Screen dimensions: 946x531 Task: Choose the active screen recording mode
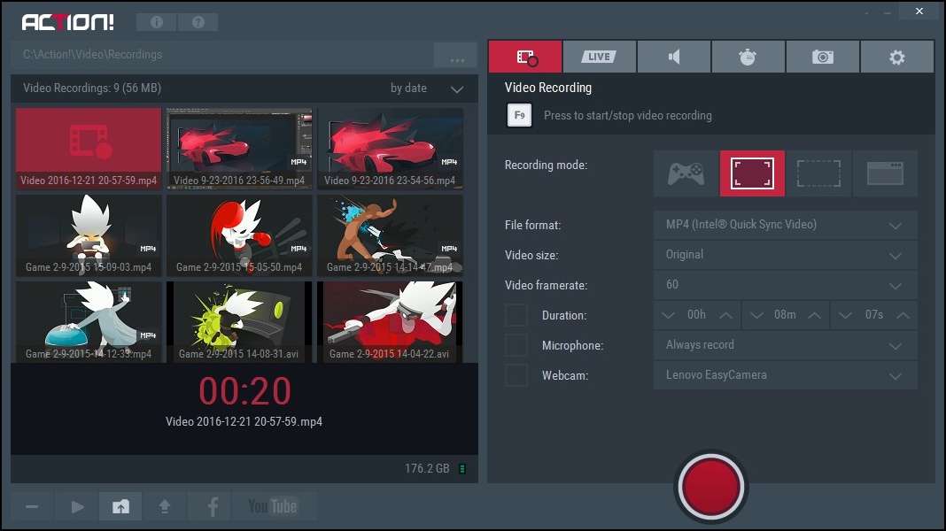tap(752, 173)
